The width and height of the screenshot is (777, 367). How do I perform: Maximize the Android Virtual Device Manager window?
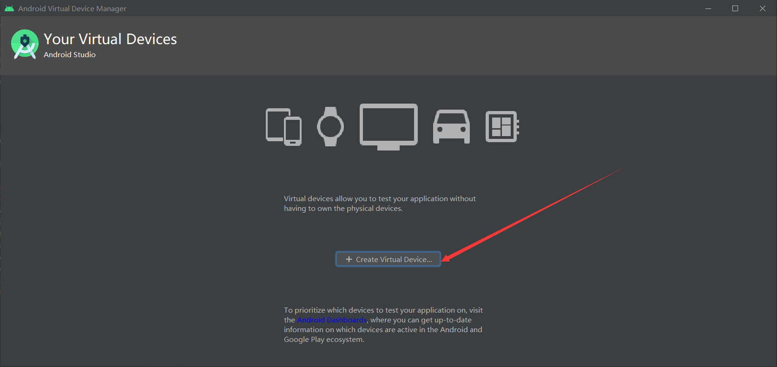[735, 8]
